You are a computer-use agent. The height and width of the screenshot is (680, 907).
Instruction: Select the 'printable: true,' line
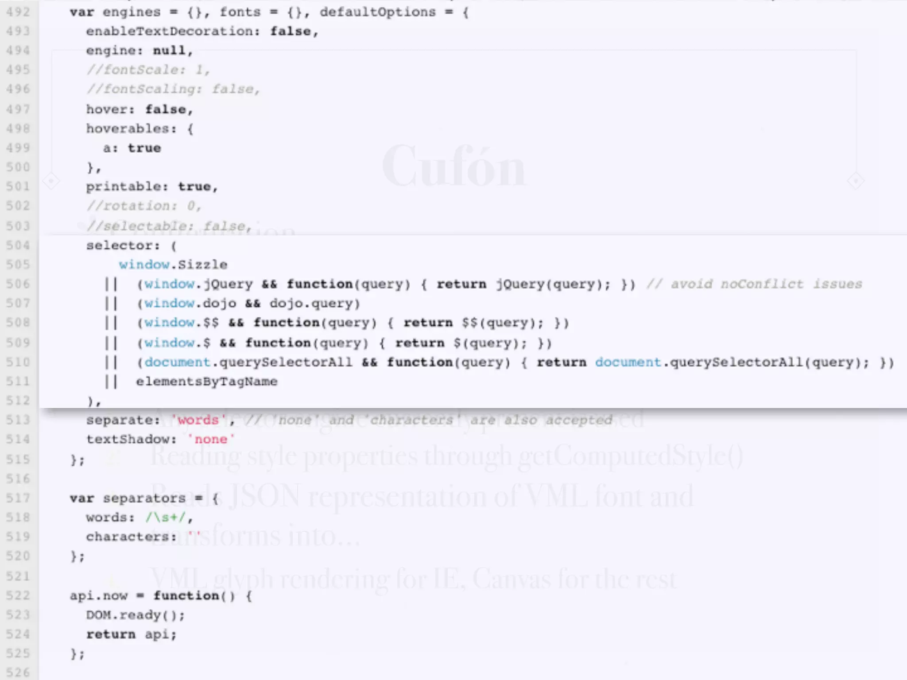[152, 186]
